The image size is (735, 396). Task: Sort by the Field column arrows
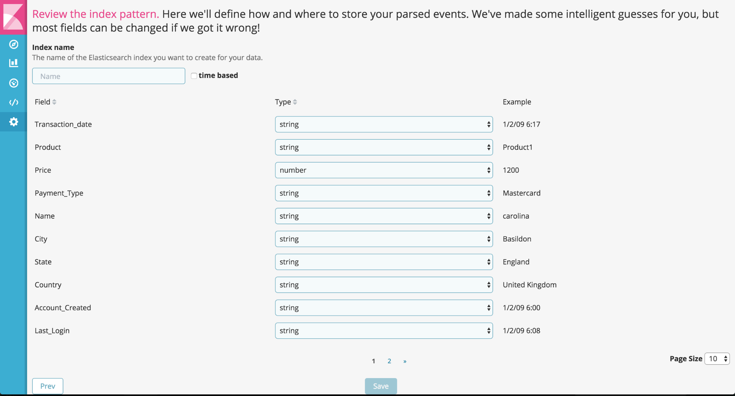pos(54,102)
